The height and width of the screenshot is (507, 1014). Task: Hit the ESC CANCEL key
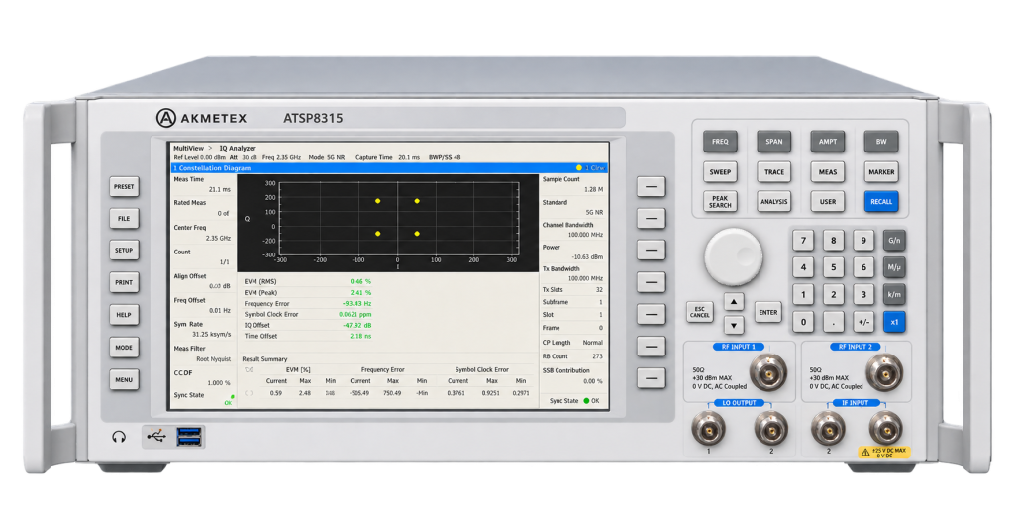700,312
